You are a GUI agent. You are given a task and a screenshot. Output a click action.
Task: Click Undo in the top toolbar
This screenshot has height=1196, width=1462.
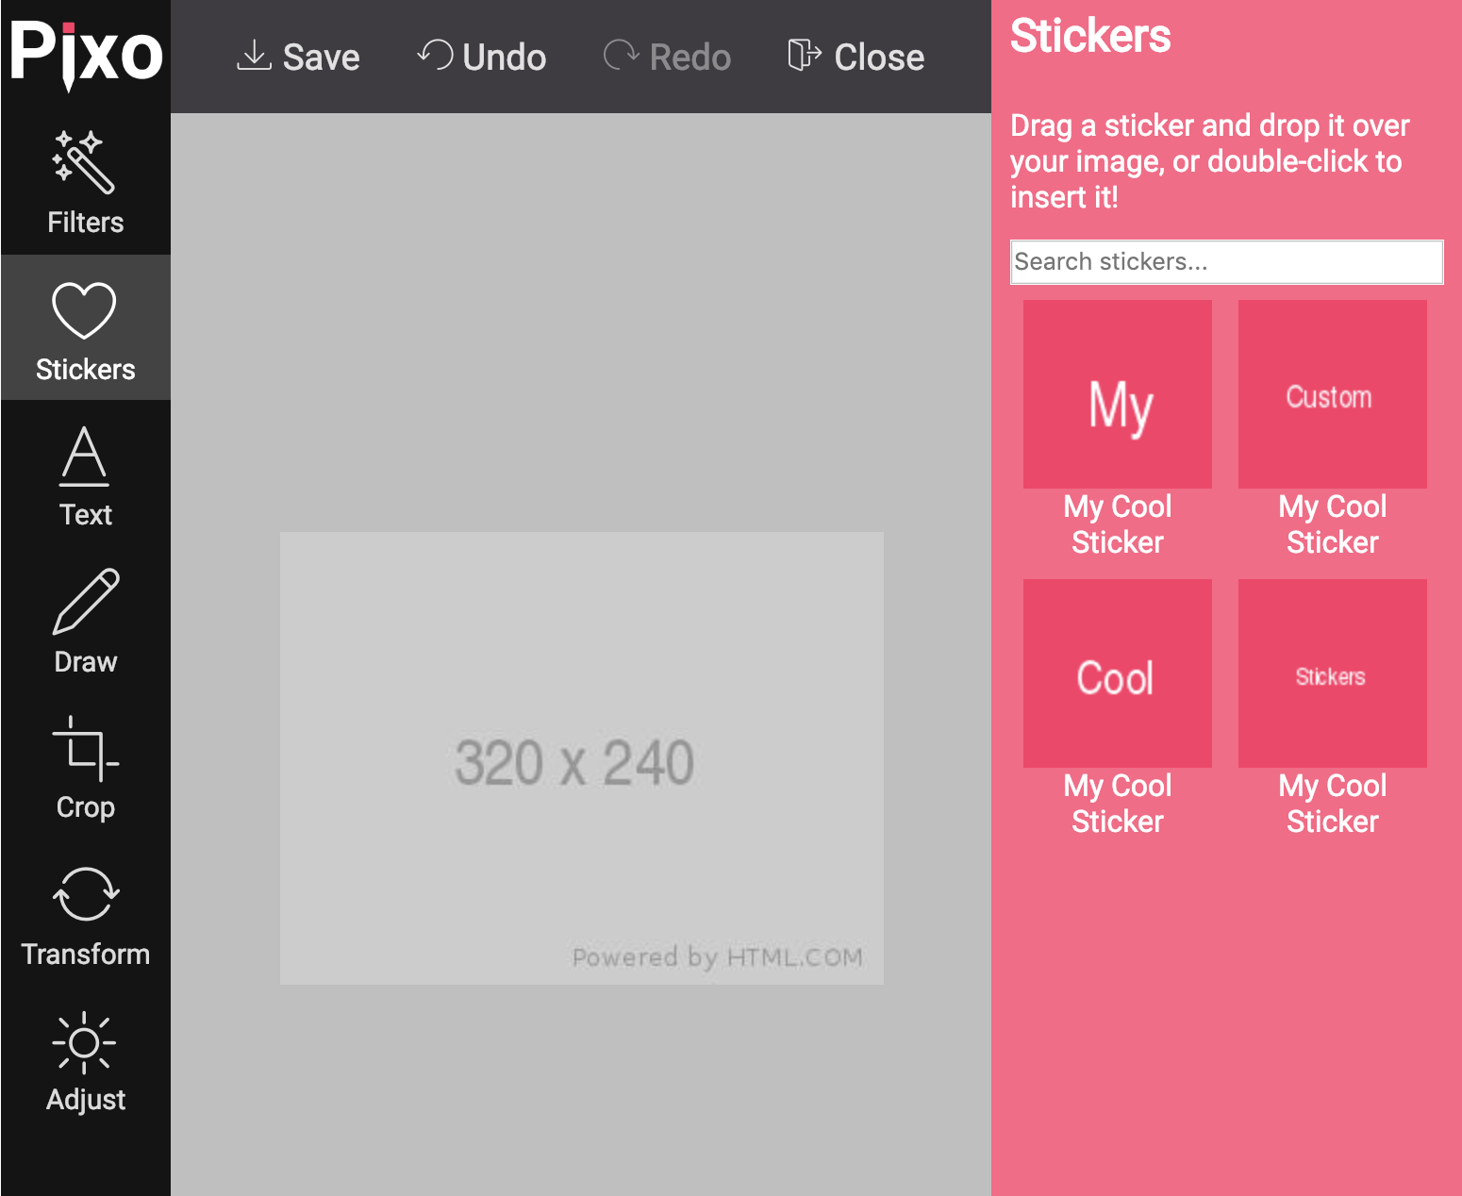[480, 57]
